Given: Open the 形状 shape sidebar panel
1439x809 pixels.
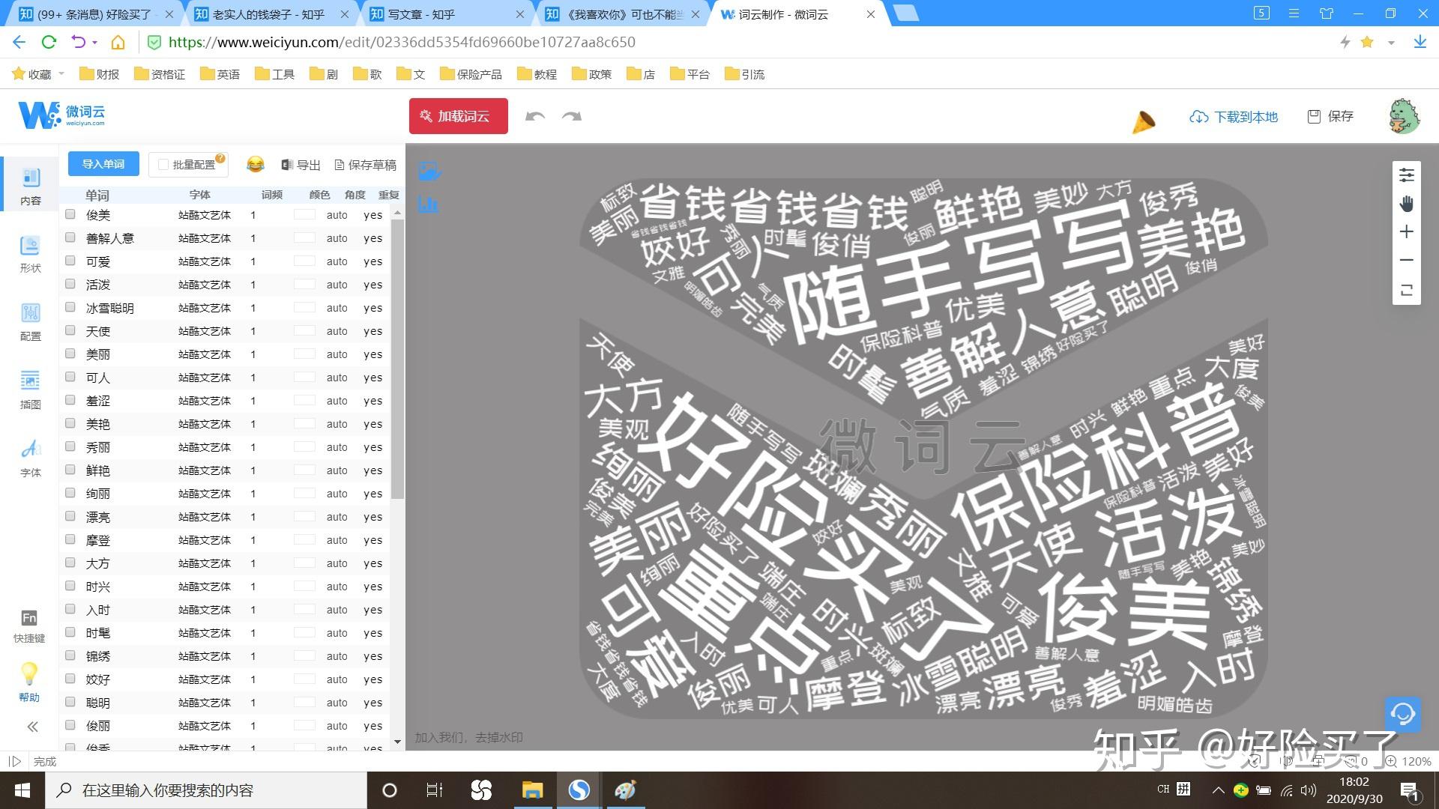Looking at the screenshot, I should pyautogui.click(x=30, y=254).
